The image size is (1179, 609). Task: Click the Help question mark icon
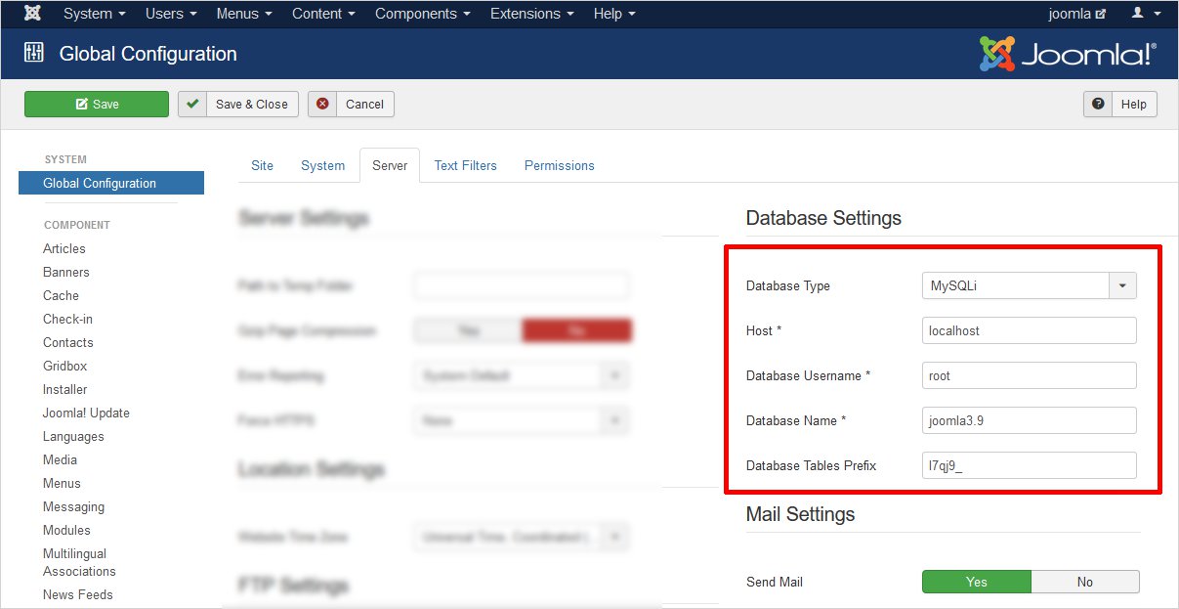point(1098,105)
